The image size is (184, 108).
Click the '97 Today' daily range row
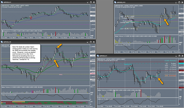click(x=171, y=64)
